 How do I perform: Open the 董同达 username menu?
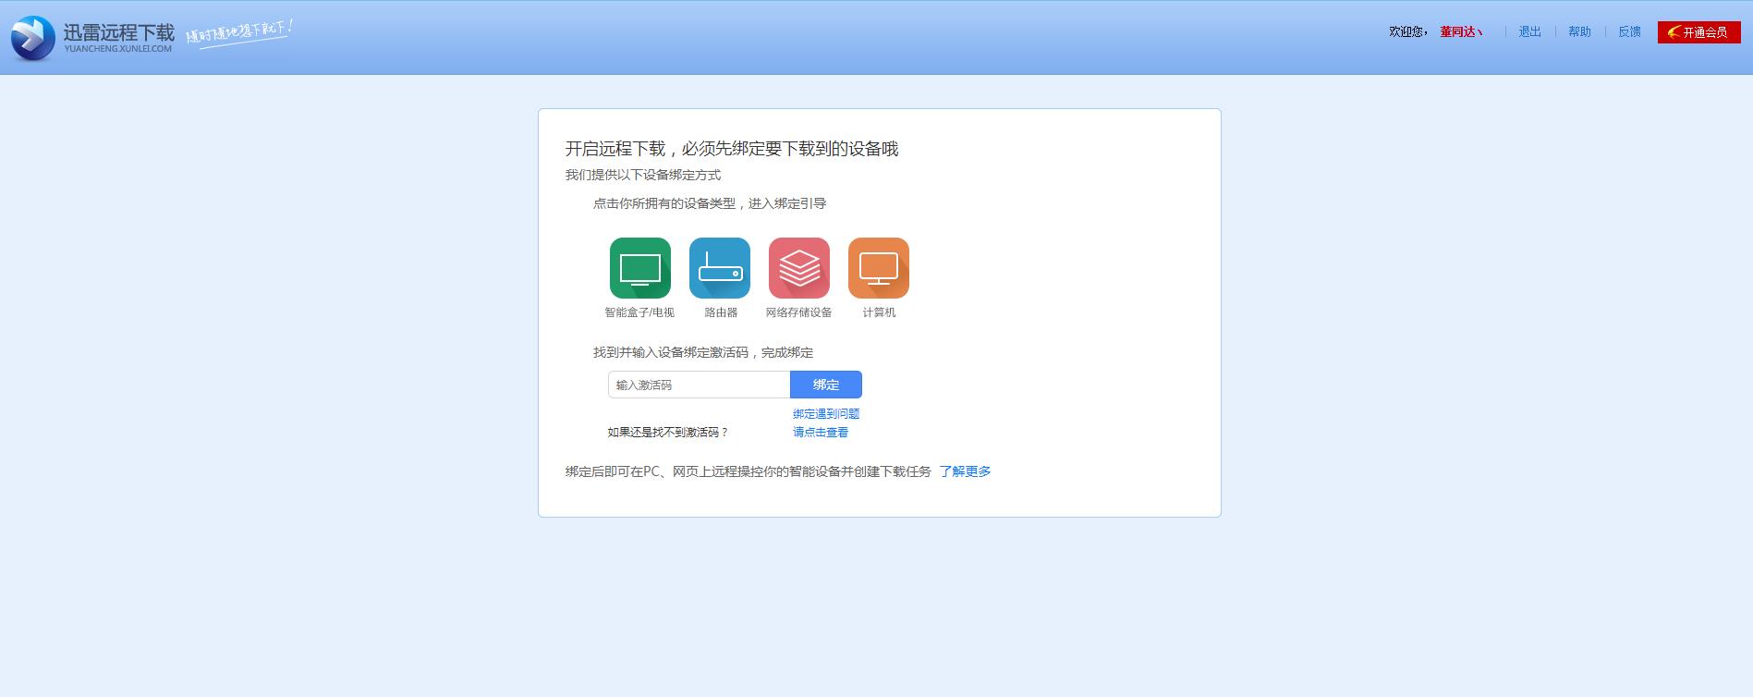[1461, 32]
